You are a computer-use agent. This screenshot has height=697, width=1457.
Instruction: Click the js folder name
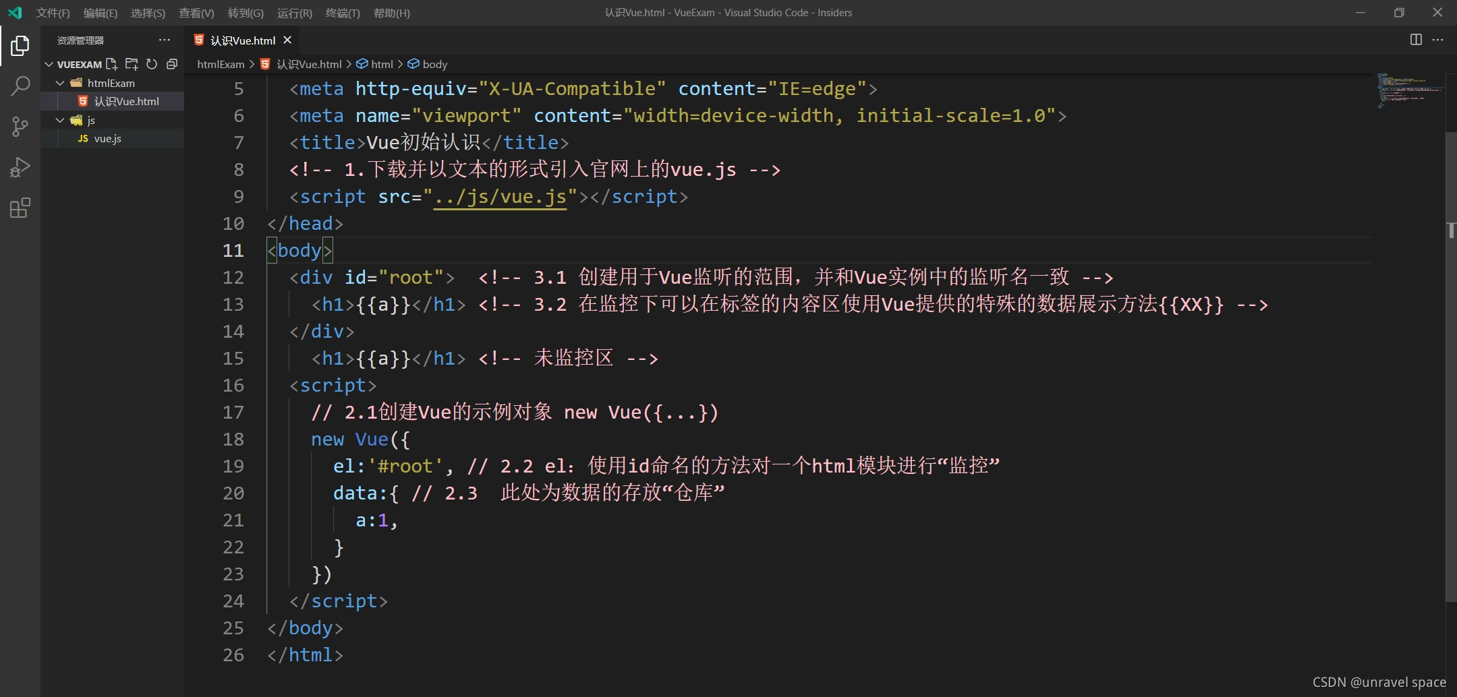tap(91, 120)
